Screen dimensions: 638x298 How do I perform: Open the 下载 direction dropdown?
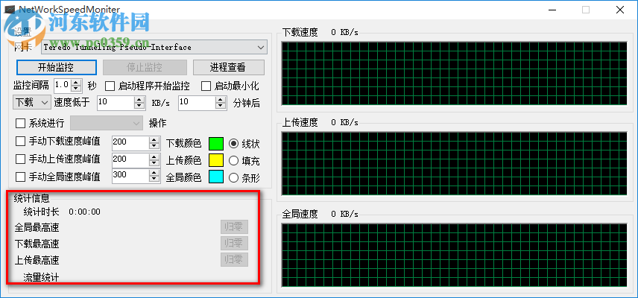pos(32,103)
